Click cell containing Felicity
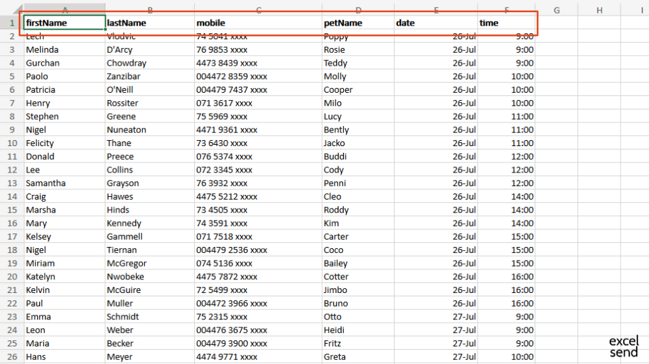Viewport: 649px width, 364px height. pyautogui.click(x=64, y=143)
